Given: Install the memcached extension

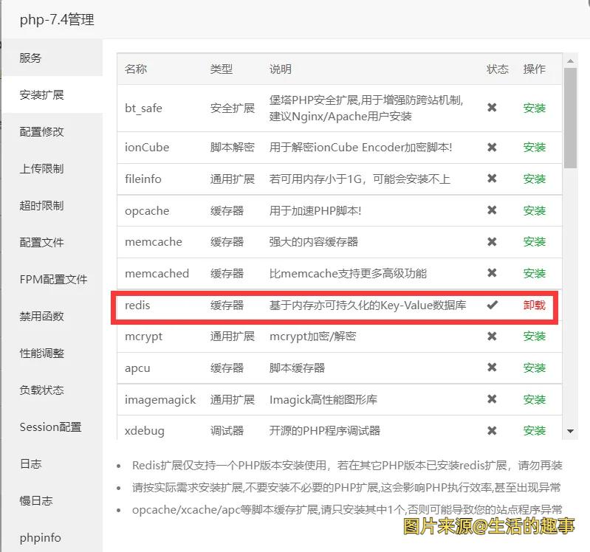Looking at the screenshot, I should pyautogui.click(x=534, y=273).
